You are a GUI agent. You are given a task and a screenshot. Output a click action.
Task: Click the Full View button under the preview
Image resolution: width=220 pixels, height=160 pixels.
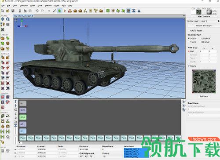click(x=204, y=96)
